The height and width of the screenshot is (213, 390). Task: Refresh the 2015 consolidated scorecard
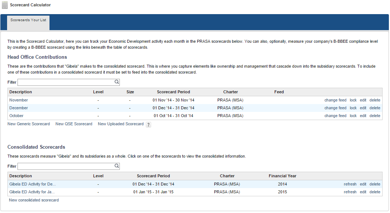tap(350, 192)
